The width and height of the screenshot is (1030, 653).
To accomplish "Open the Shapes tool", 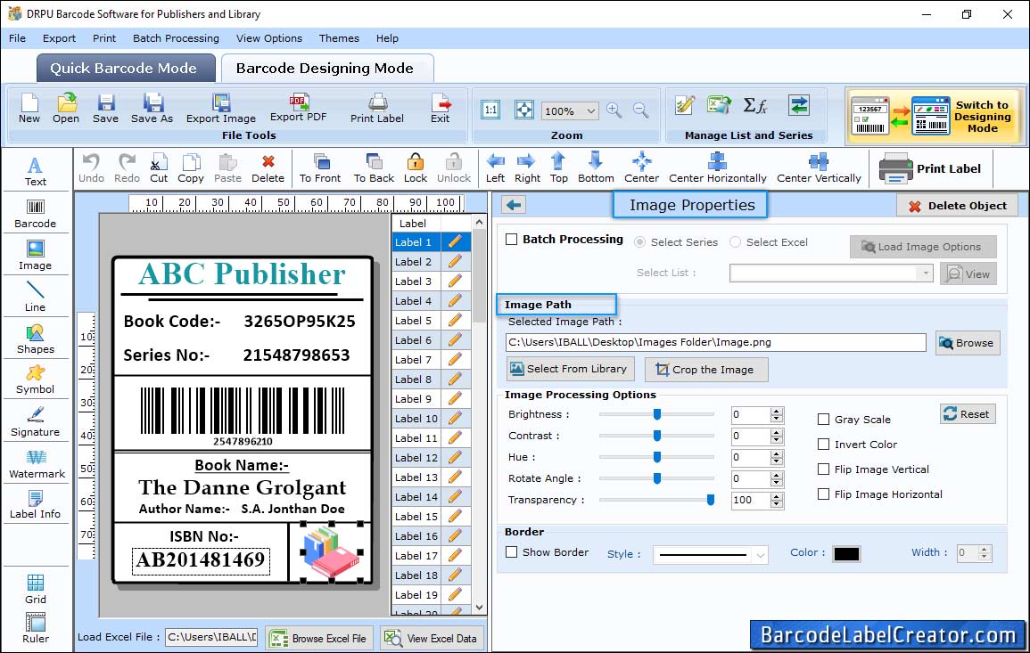I will click(x=36, y=339).
